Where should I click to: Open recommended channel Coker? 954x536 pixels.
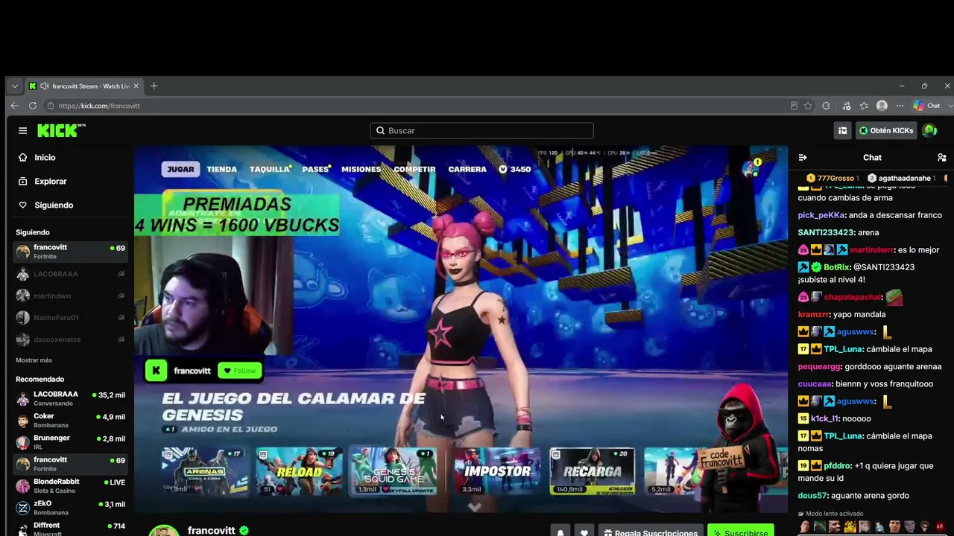coord(71,421)
